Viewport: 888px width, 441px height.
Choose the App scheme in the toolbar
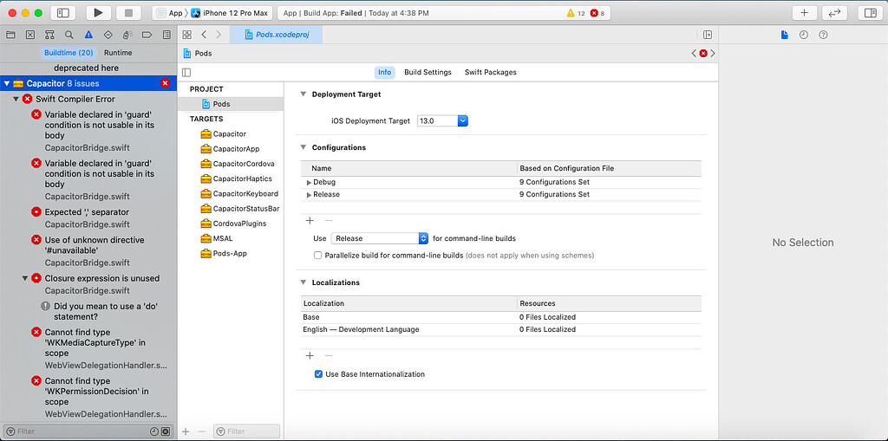(169, 13)
